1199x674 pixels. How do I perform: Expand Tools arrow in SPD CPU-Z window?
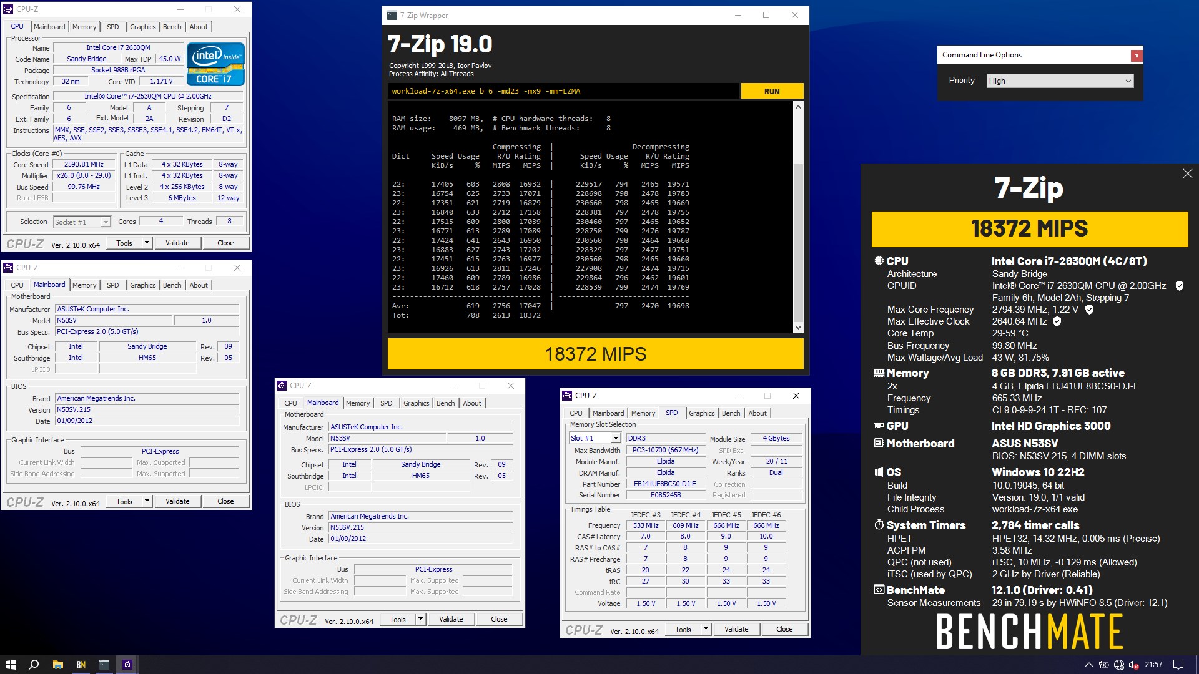click(706, 629)
